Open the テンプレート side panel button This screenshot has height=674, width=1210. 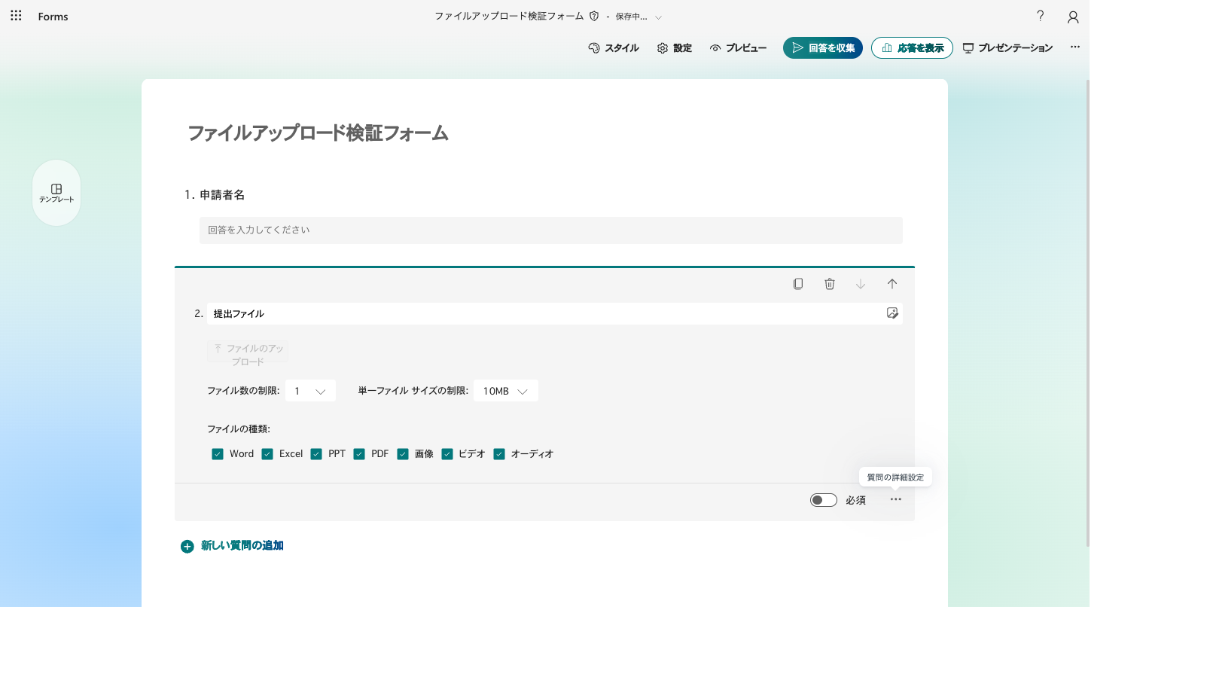pos(56,193)
